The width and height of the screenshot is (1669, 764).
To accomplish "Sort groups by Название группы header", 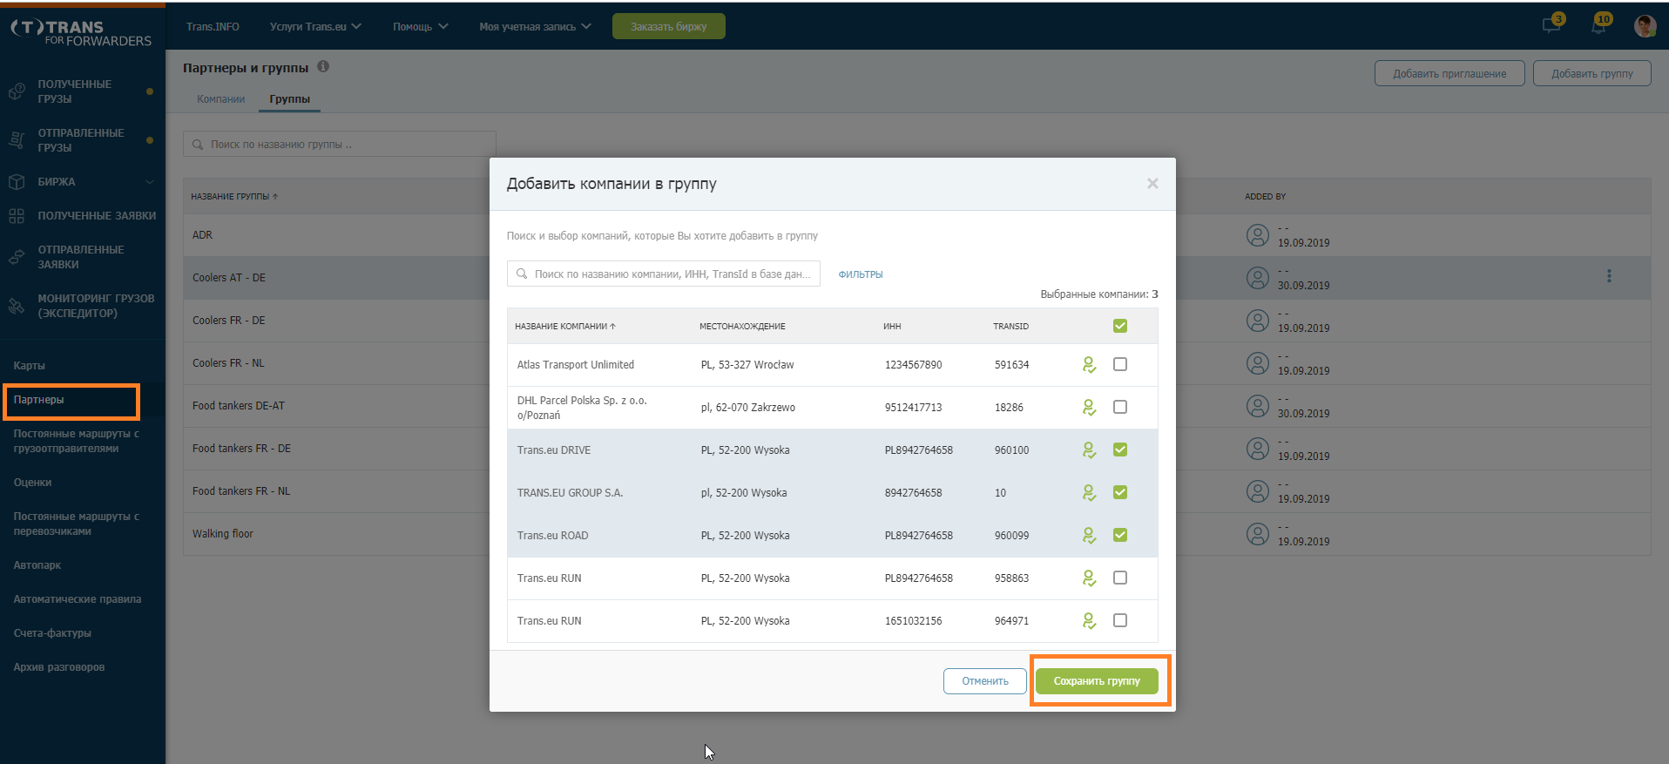I will 234,196.
